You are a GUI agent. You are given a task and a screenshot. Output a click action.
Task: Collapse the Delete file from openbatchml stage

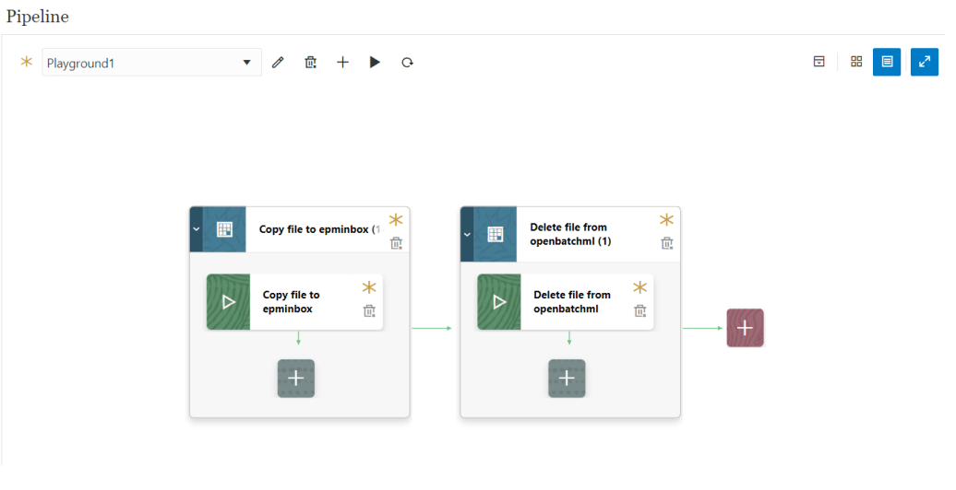(467, 234)
